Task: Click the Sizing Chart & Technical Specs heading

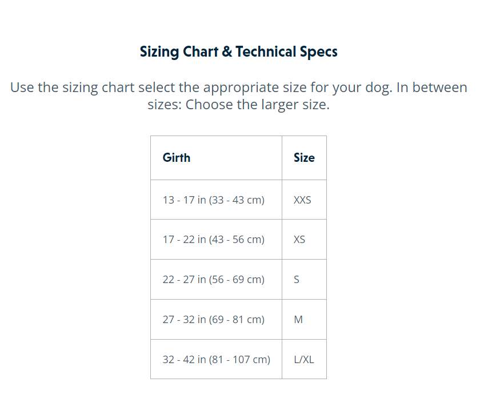Action: point(238,52)
